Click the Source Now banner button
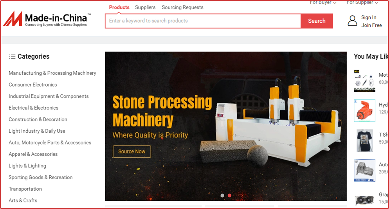This screenshot has width=389, height=209. point(132,151)
